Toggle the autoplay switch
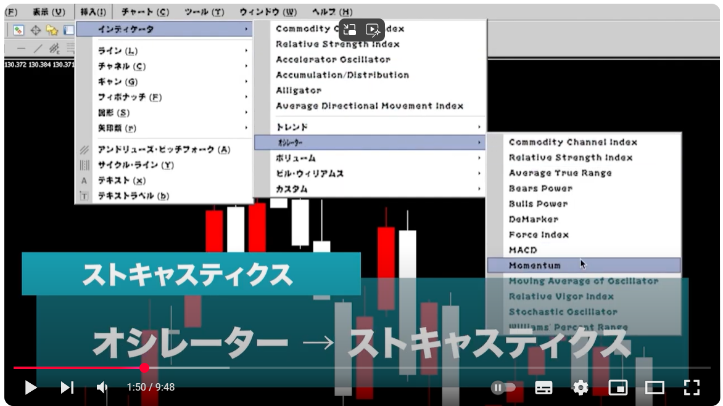Image resolution: width=723 pixels, height=406 pixels. 503,388
